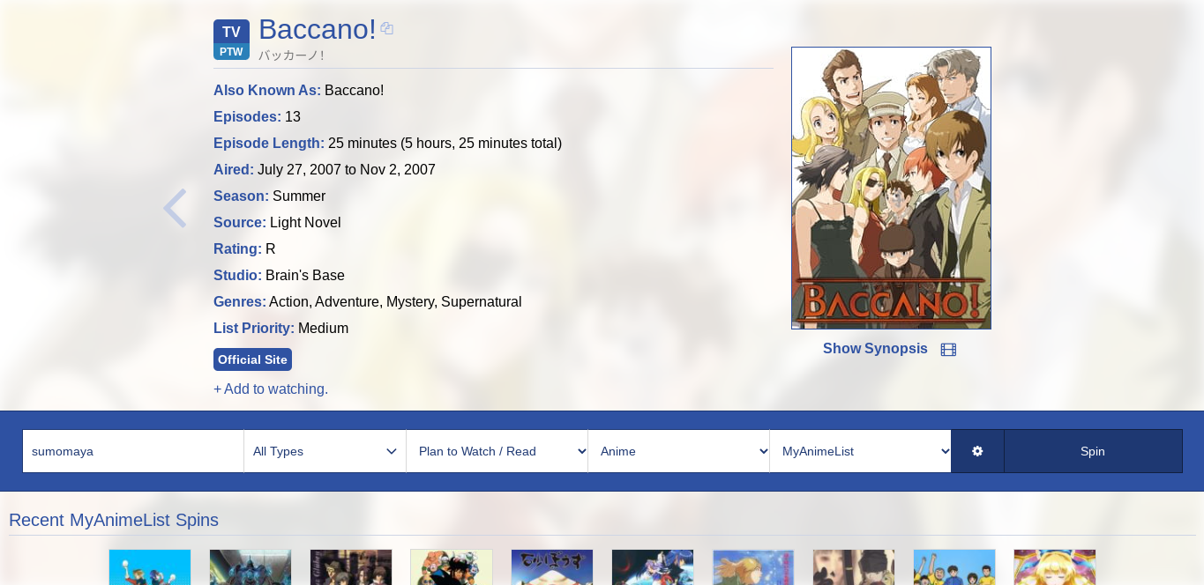Image resolution: width=1204 pixels, height=585 pixels.
Task: Click the TV type badge
Action: coord(231,32)
